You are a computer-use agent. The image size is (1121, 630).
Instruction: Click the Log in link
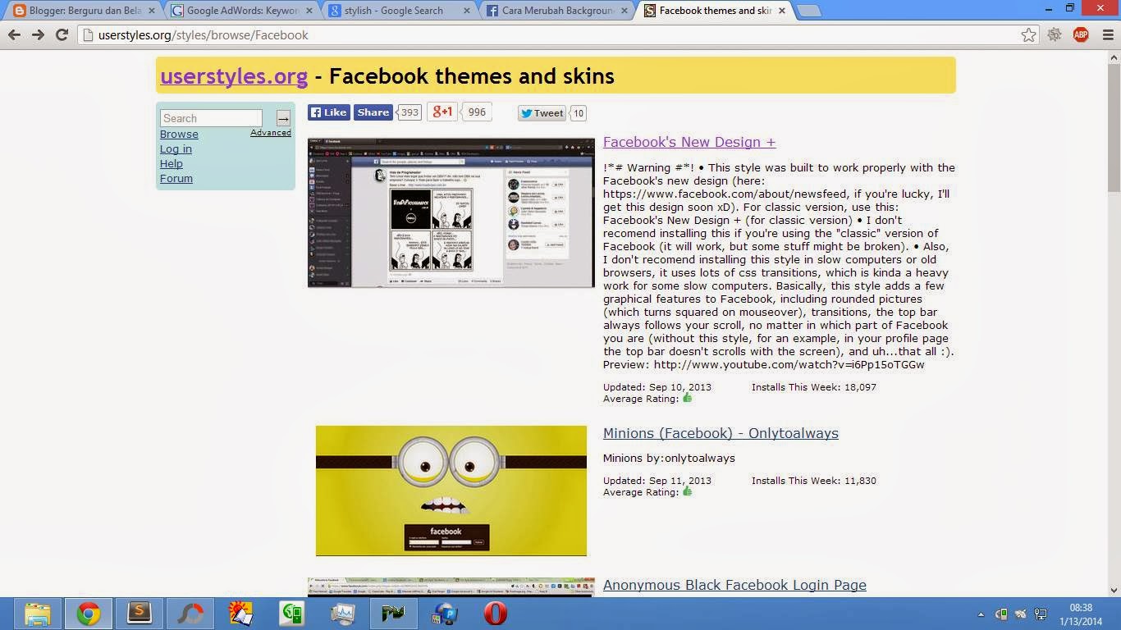coord(176,148)
